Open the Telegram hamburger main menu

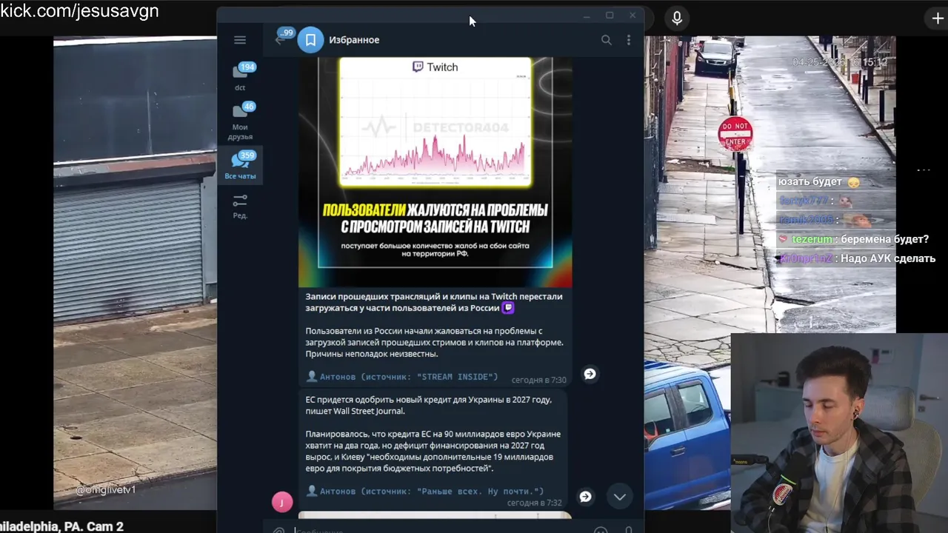click(239, 40)
